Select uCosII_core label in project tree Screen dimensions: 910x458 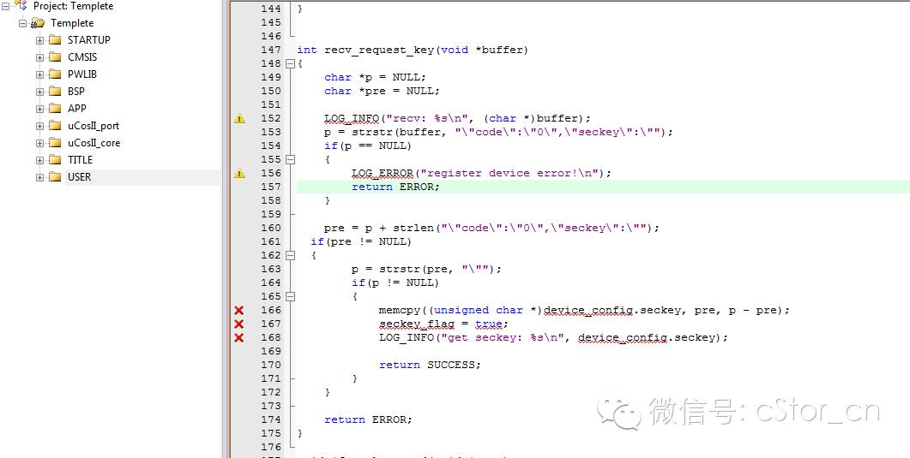[94, 143]
